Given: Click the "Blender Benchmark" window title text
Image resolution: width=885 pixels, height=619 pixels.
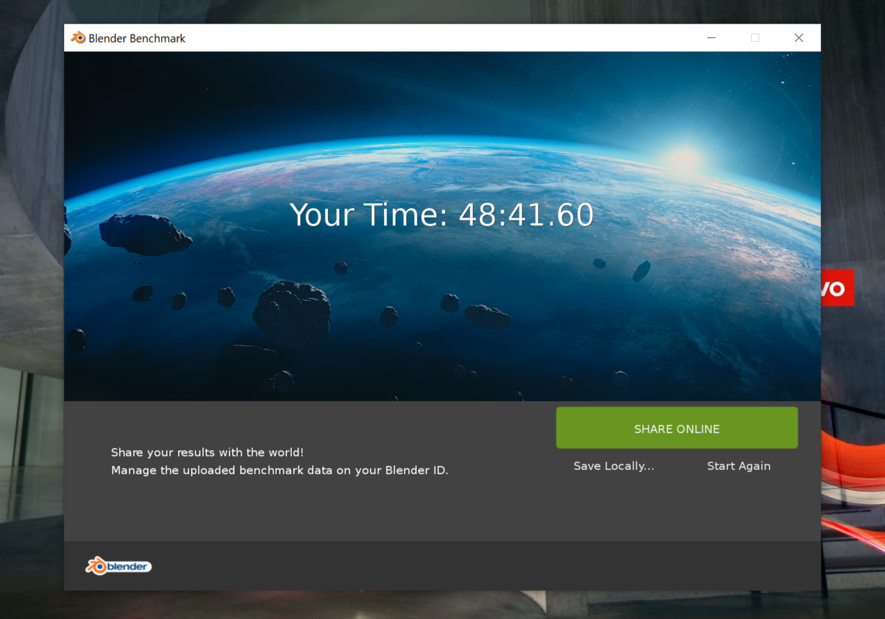Looking at the screenshot, I should coord(137,38).
